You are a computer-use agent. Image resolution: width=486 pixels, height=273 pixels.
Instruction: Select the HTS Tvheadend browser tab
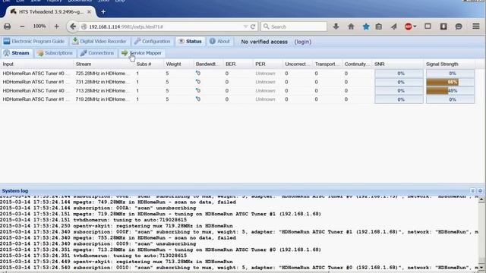coord(49,12)
